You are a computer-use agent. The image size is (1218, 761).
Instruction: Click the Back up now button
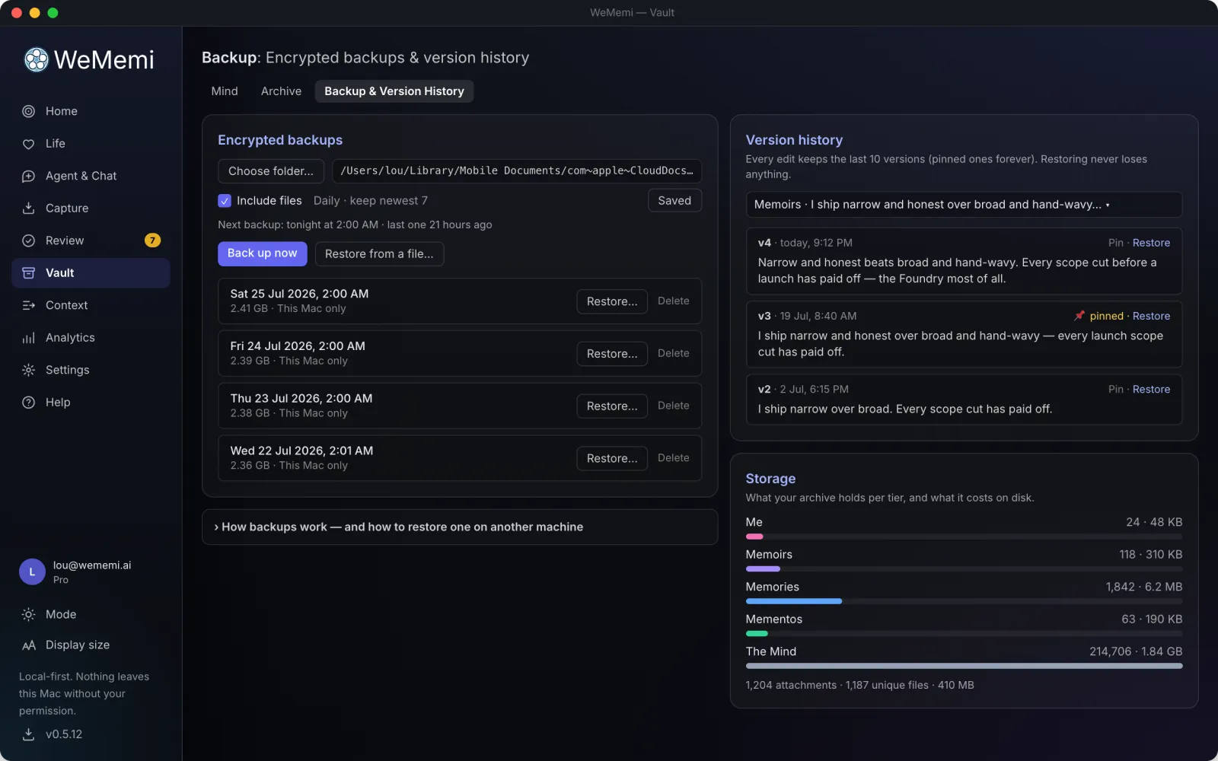(263, 253)
